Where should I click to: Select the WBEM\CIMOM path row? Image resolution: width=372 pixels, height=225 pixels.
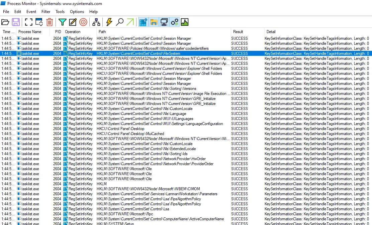[186, 189]
